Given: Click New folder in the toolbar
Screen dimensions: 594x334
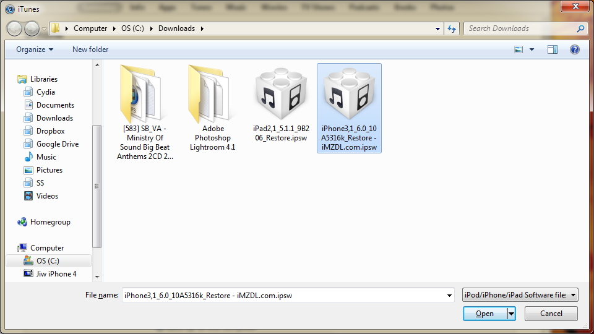Looking at the screenshot, I should point(90,49).
